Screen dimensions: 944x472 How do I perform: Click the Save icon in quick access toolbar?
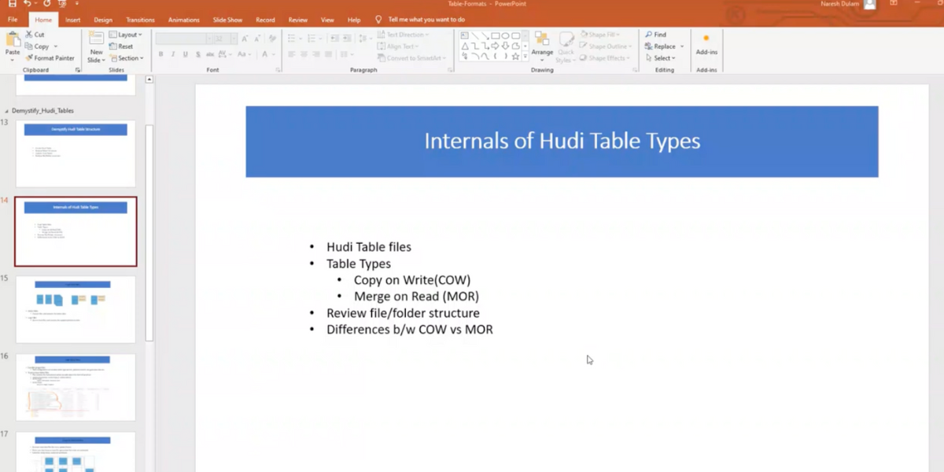tap(12, 4)
